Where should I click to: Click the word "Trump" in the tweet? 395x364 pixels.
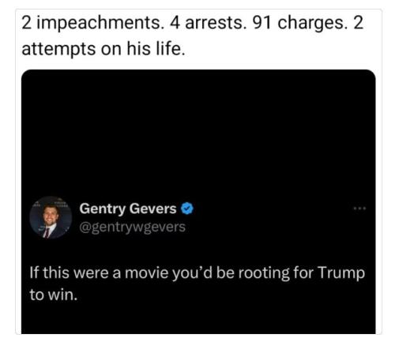click(341, 272)
